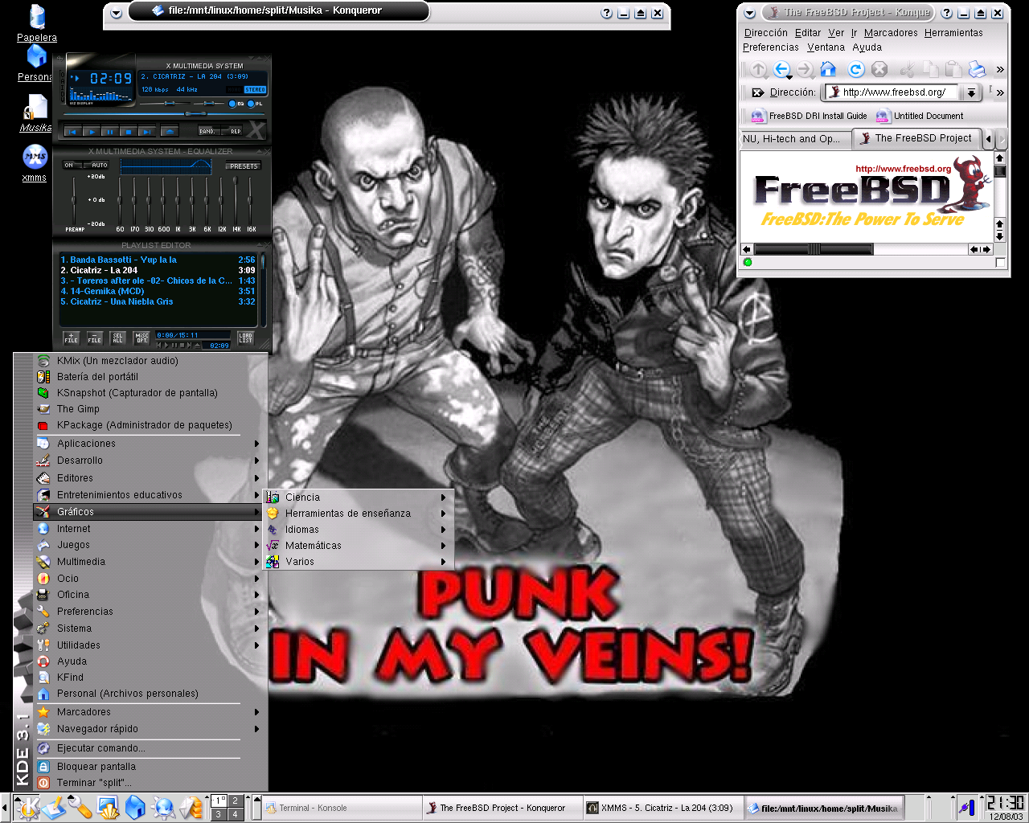Toggle the EQ window button in XMMS
This screenshot has width=1029, height=823.
click(x=236, y=104)
